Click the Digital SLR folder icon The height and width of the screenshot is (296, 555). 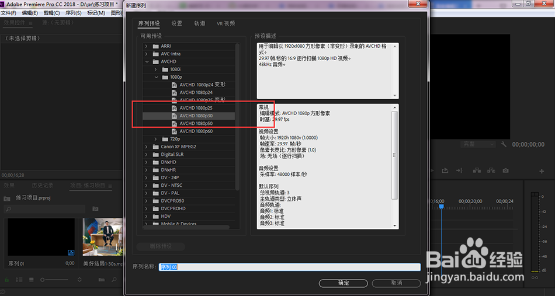[156, 154]
